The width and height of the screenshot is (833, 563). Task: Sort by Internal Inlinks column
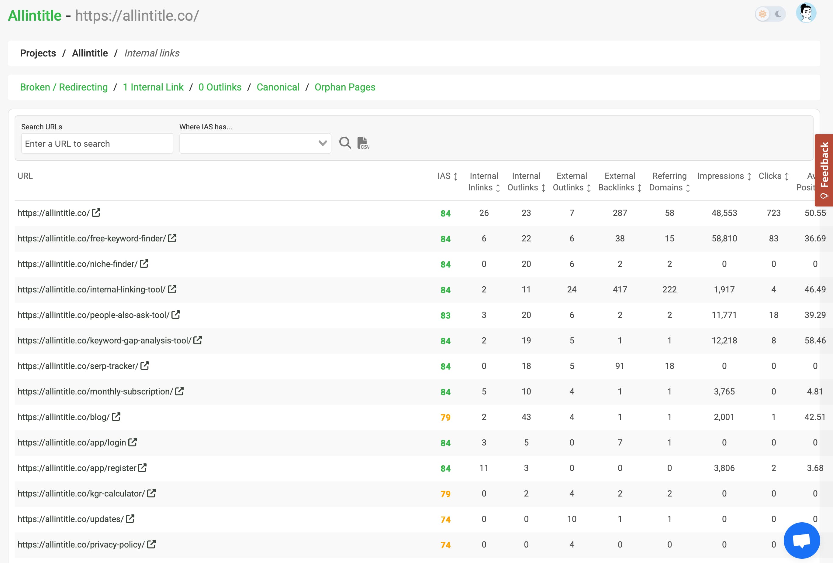coord(497,188)
